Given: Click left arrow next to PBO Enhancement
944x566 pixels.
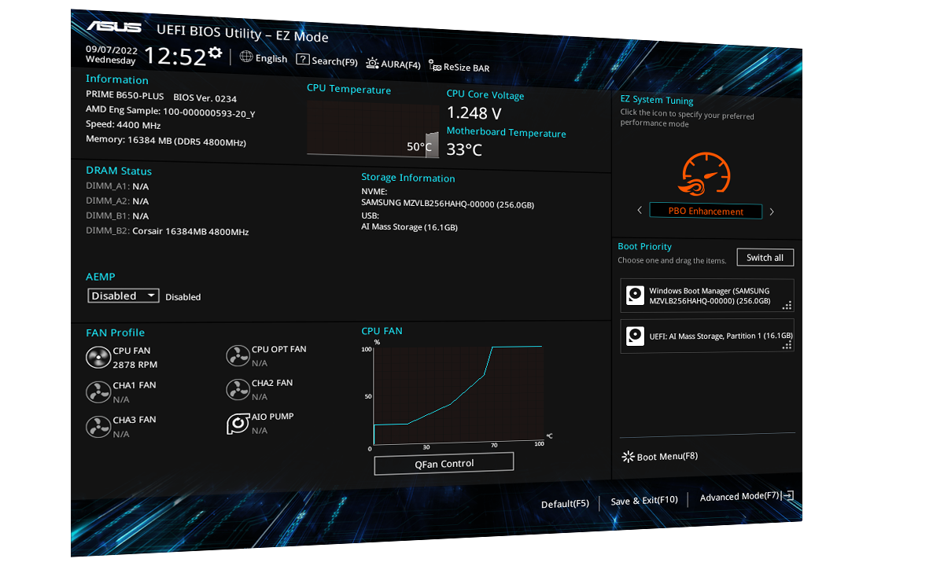Looking at the screenshot, I should [x=640, y=211].
